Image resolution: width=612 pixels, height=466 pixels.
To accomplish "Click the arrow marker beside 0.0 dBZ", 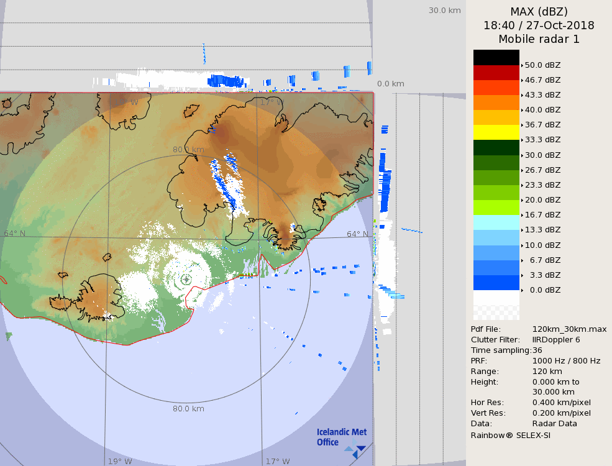I will click(522, 290).
